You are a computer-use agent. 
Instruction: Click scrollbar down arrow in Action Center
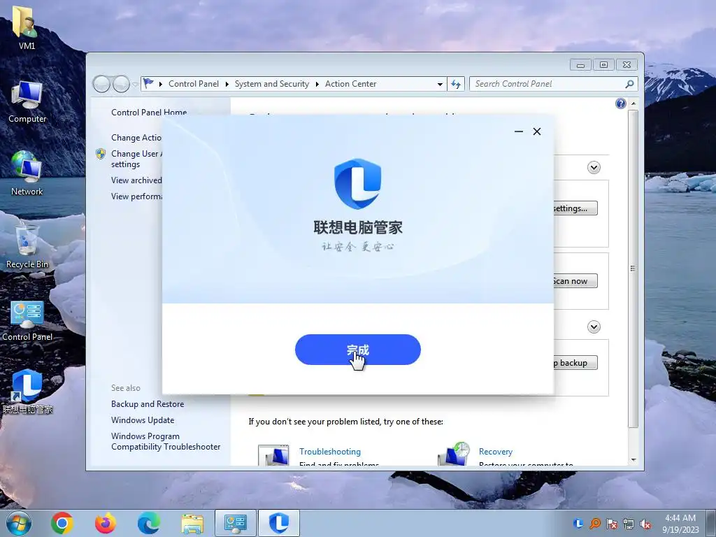633,460
